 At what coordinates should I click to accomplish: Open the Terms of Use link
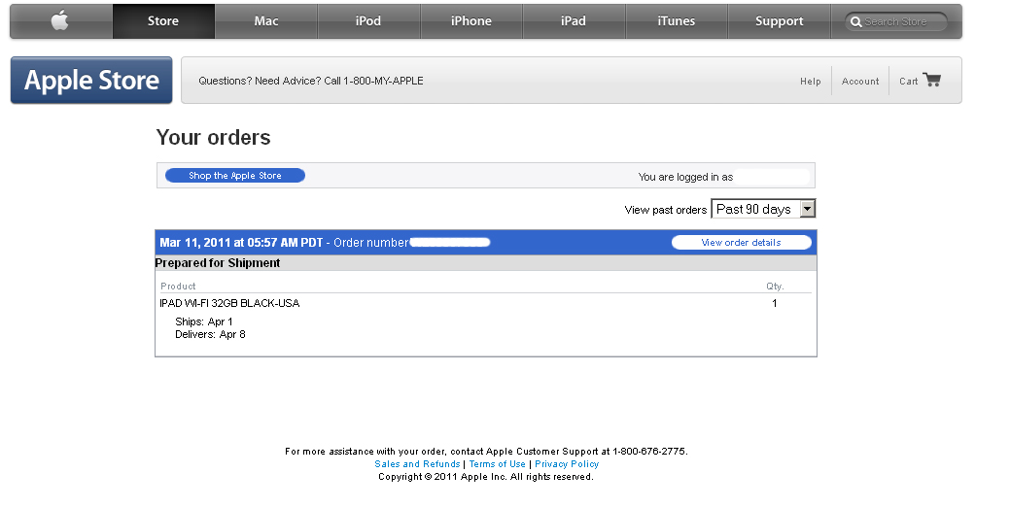(498, 464)
